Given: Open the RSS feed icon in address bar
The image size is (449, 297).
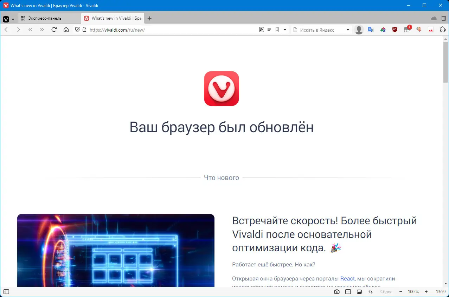Looking at the screenshot, I should [262, 30].
